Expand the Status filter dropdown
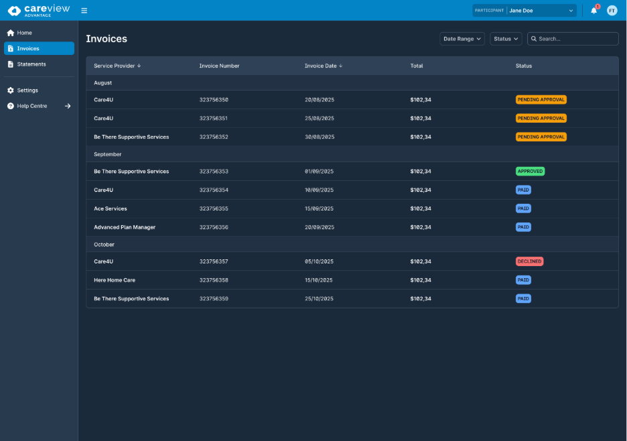The width and height of the screenshot is (627, 441). click(x=506, y=39)
